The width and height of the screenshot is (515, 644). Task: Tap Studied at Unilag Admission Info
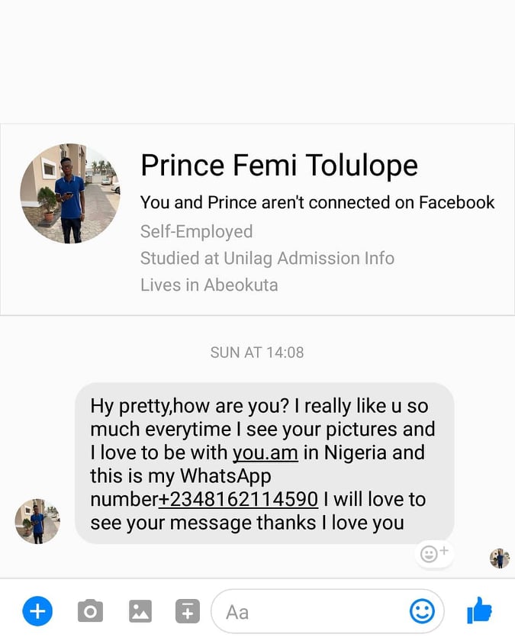point(267,259)
